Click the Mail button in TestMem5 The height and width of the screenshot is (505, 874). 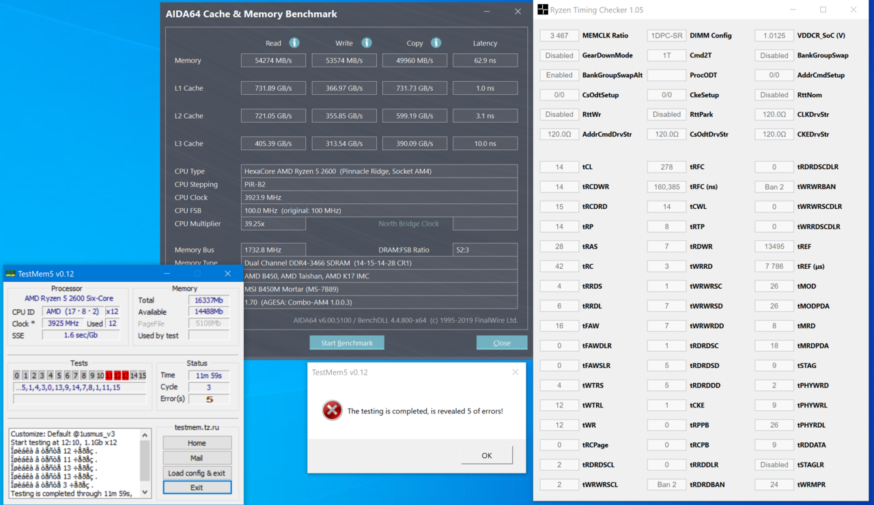pyautogui.click(x=197, y=458)
